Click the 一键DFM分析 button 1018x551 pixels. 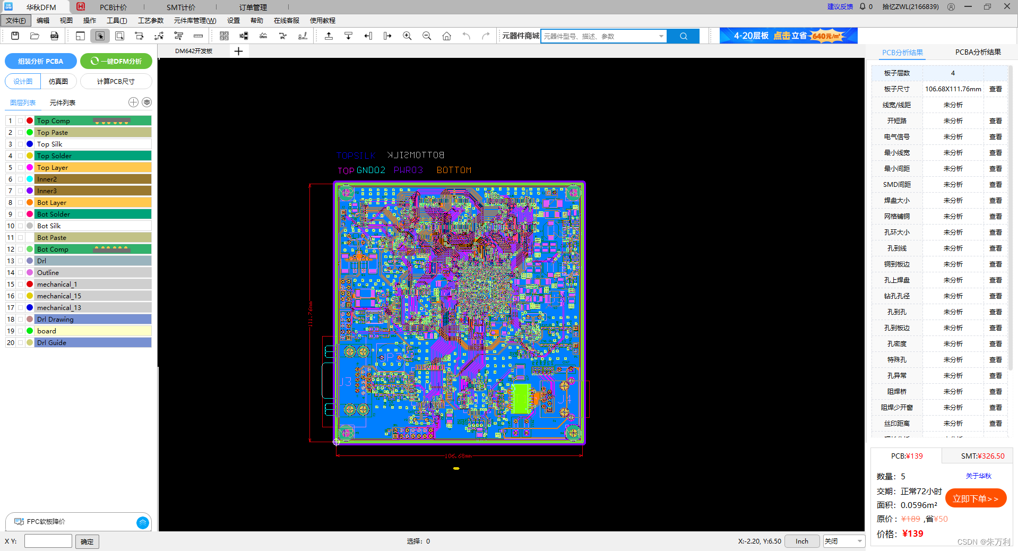coord(116,61)
